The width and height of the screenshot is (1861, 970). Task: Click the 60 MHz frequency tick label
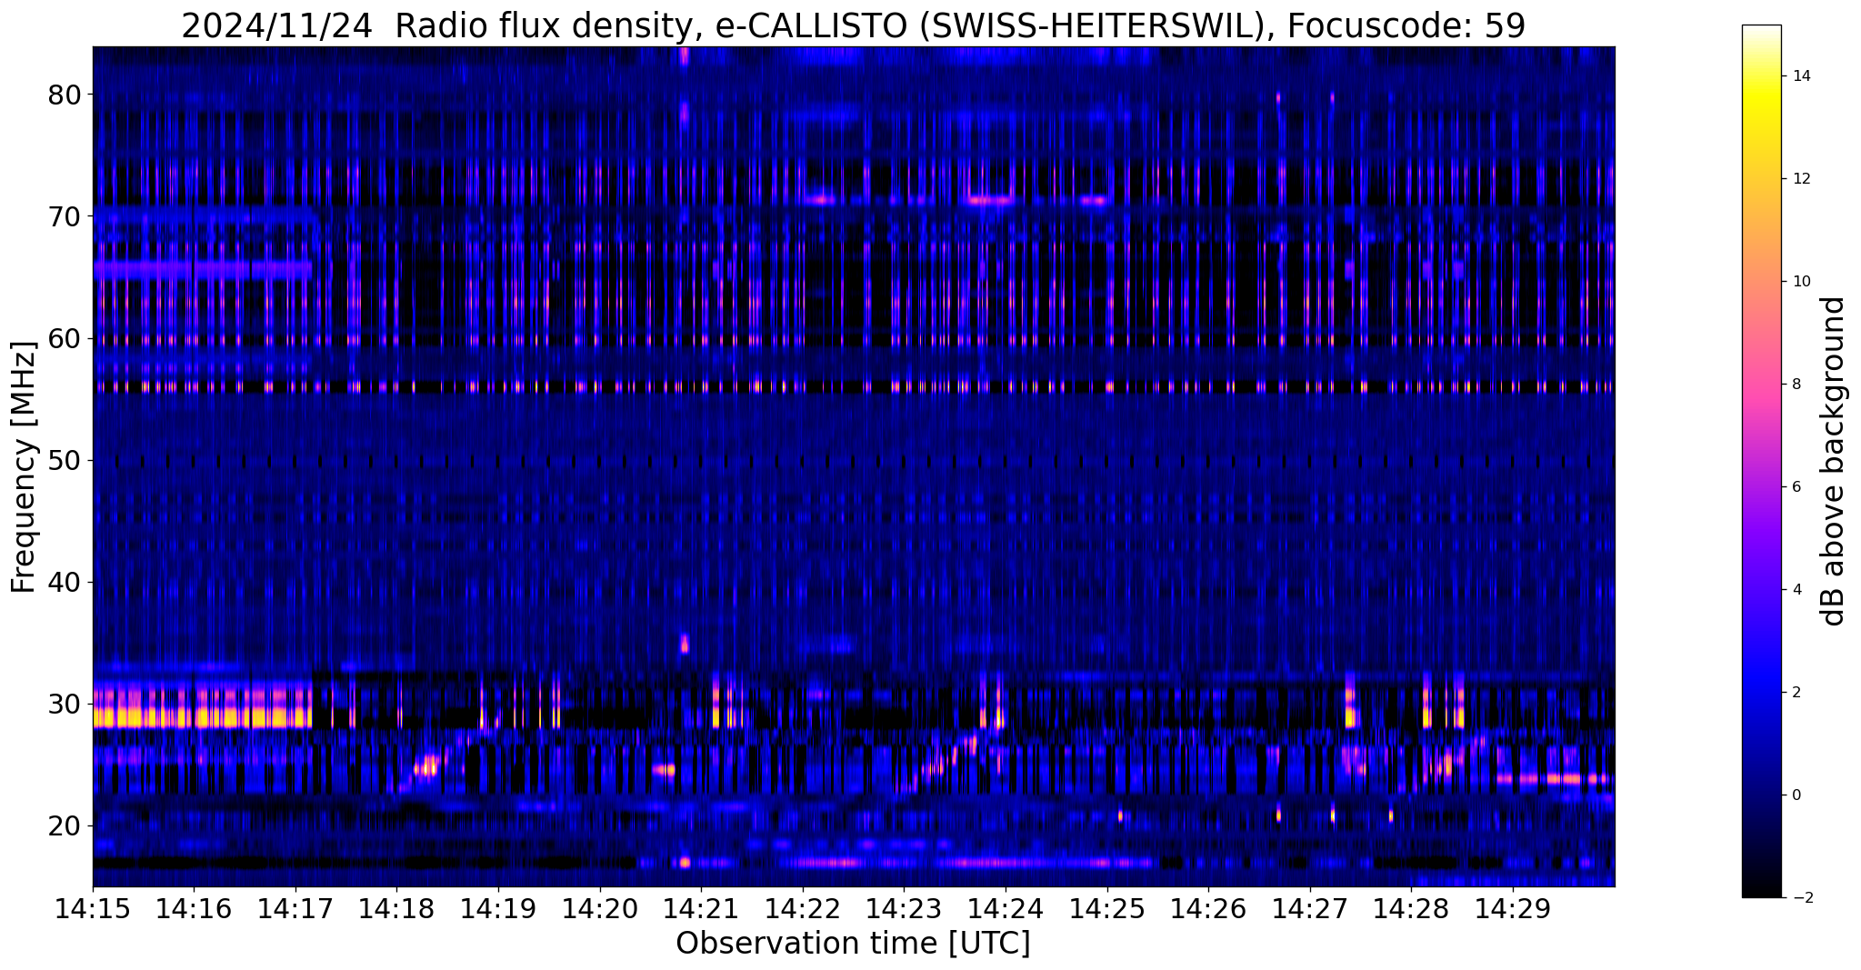64,338
